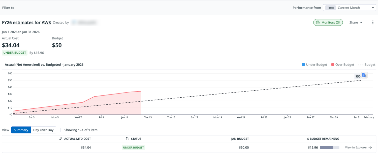Click the arrow next to View in Explorer
Viewport: 378px width, 155px height.
tap(370, 147)
